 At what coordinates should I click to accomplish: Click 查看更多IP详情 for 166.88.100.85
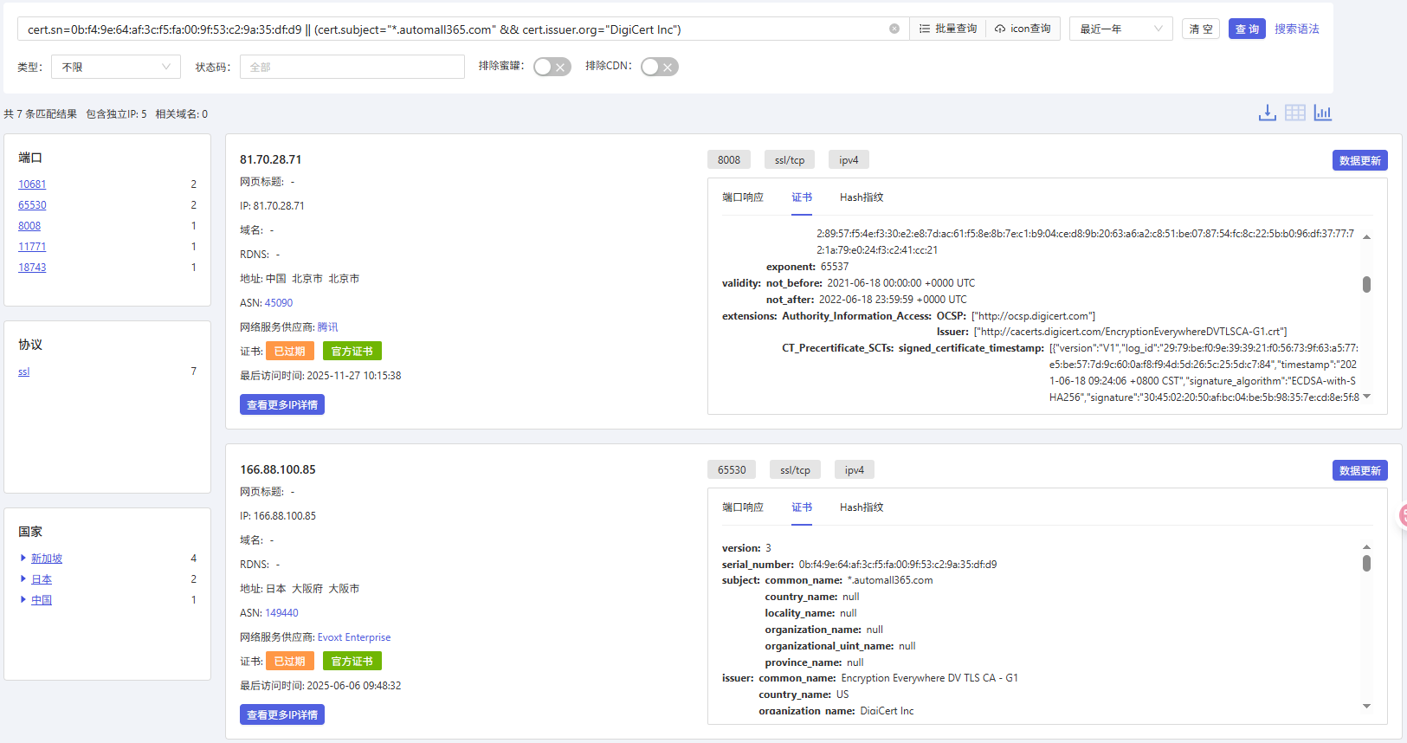282,714
